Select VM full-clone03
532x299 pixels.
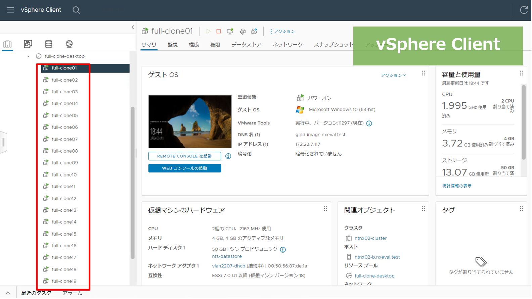[64, 92]
